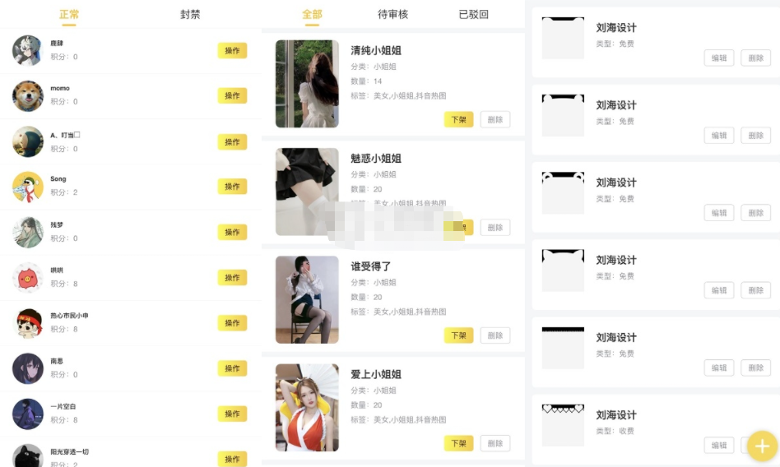Open the red pig avatar user

point(28,278)
